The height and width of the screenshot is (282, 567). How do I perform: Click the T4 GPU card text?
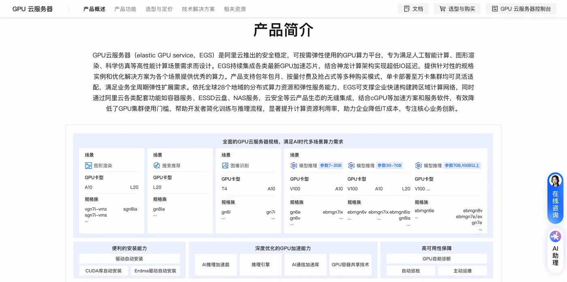(224, 189)
